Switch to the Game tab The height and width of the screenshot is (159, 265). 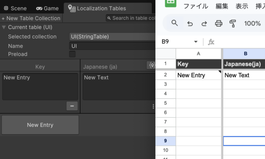coord(47,8)
